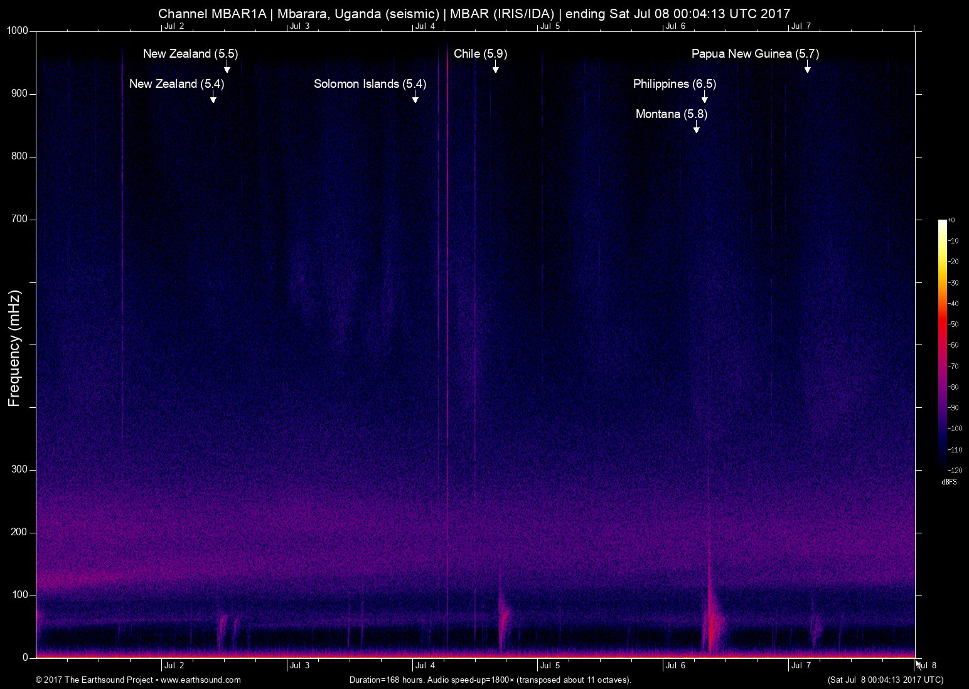Click the Chile (5.9) earthquake label

pos(480,54)
